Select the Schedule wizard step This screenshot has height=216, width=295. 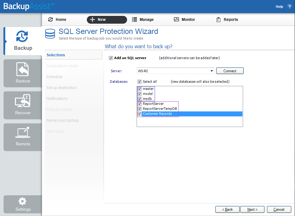tap(54, 77)
